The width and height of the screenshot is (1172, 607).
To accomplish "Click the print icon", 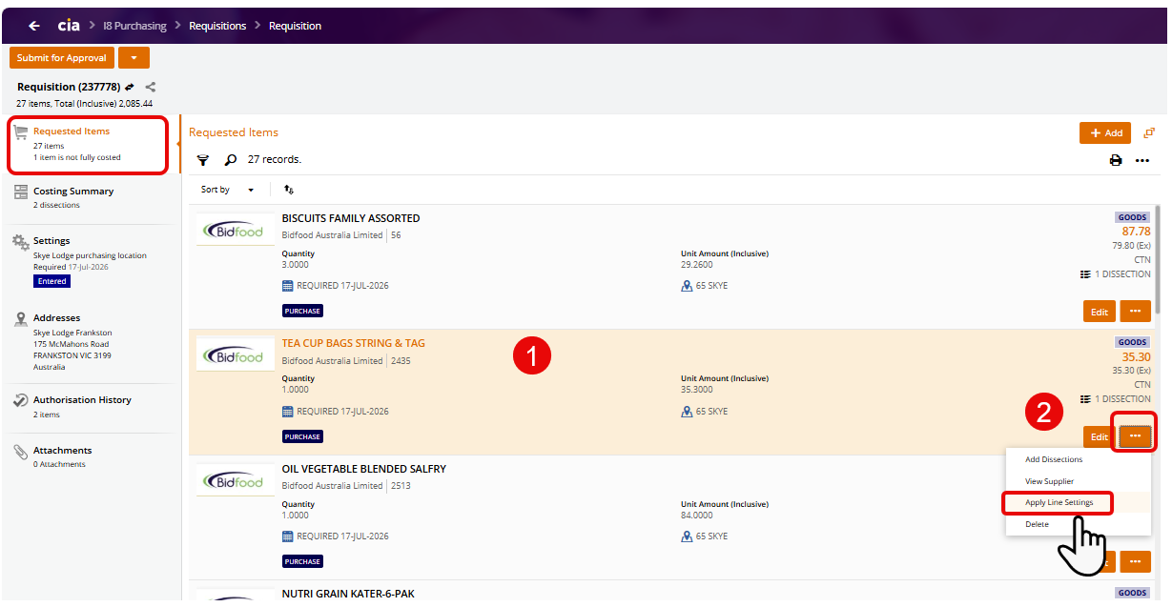I will click(1116, 160).
